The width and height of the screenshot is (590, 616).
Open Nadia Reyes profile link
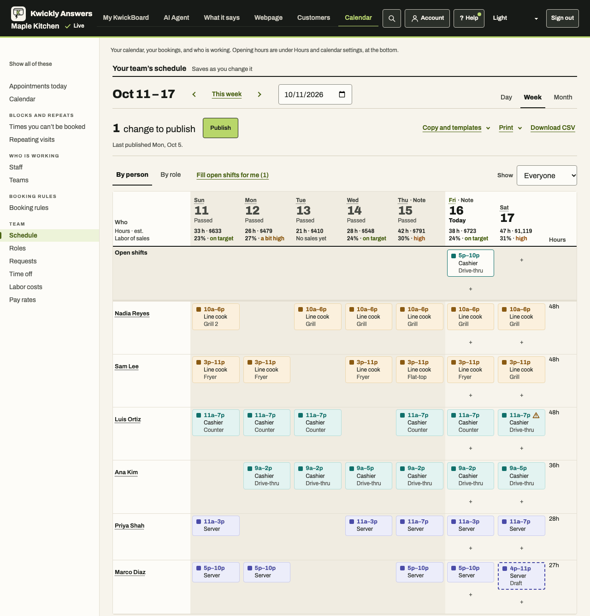(132, 314)
